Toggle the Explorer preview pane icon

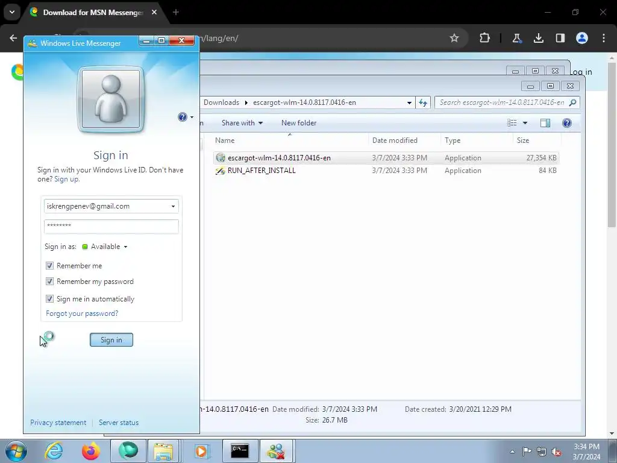(x=545, y=123)
